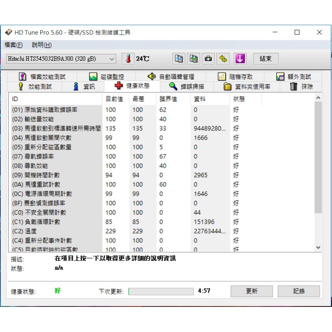Click the next update progress bar
Viewport: 332px width, 332px height.
pyautogui.click(x=161, y=292)
